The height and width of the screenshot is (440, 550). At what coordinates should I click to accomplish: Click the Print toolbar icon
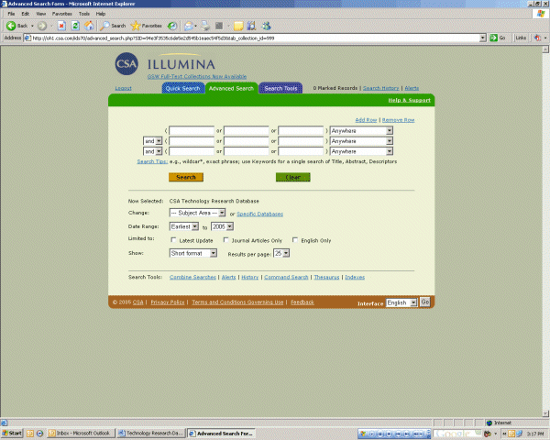point(206,26)
